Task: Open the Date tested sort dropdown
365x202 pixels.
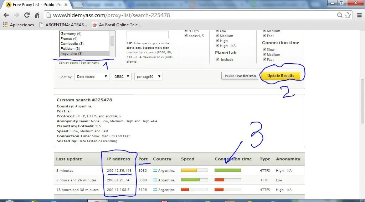Action: (x=92, y=76)
